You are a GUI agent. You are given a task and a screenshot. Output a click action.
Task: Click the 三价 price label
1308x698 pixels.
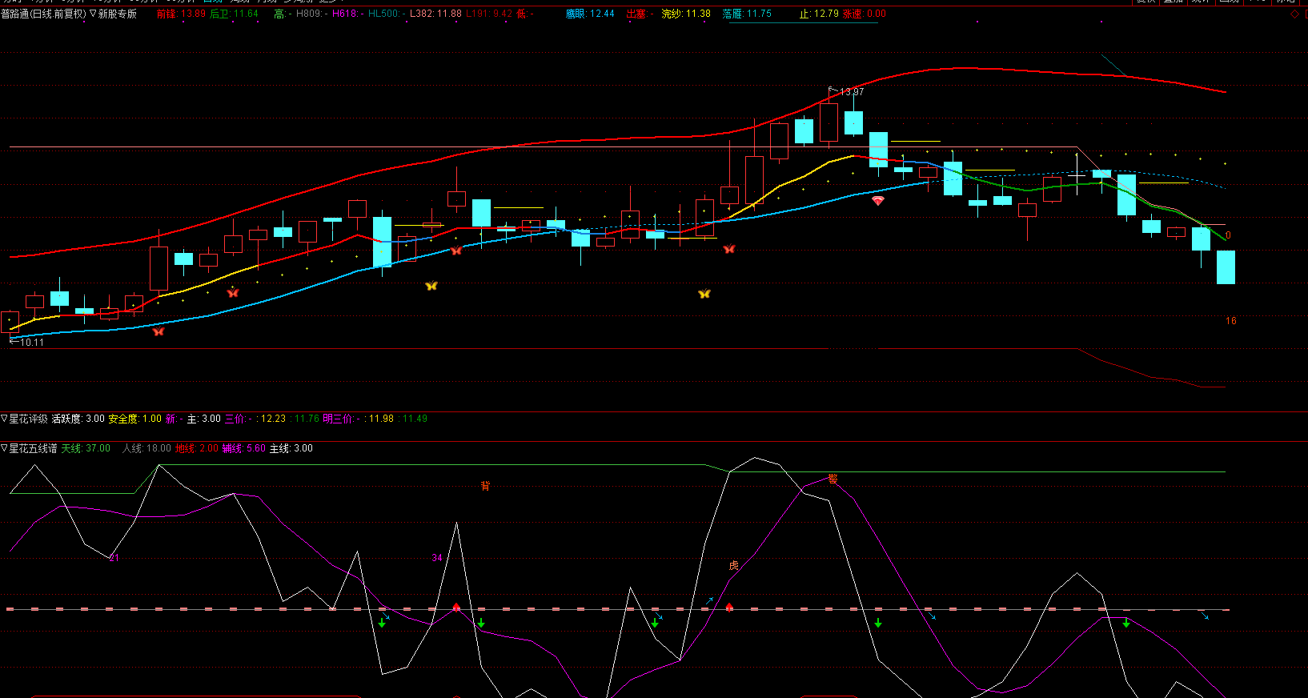[238, 419]
